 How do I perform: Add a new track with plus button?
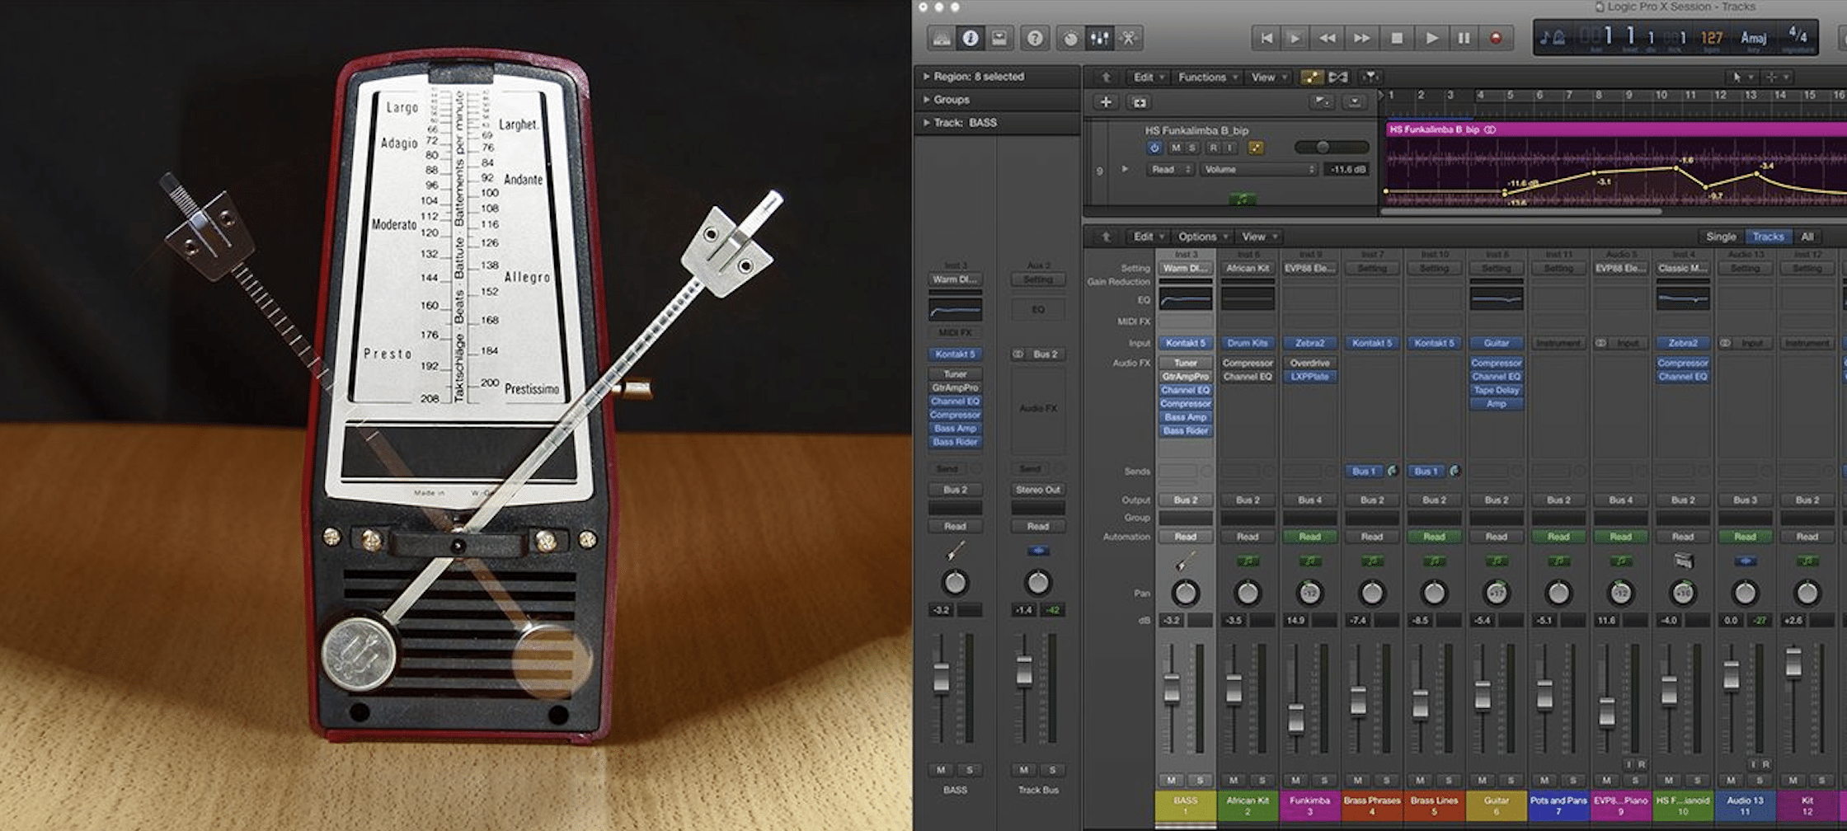[x=1106, y=102]
